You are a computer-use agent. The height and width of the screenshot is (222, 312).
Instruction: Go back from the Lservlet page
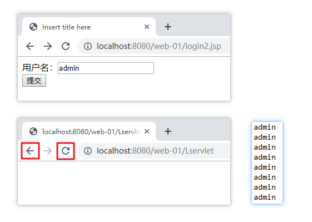click(30, 151)
